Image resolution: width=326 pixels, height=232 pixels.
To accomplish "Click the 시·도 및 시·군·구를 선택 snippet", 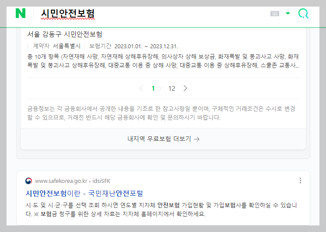I will pyautogui.click(x=161, y=210).
